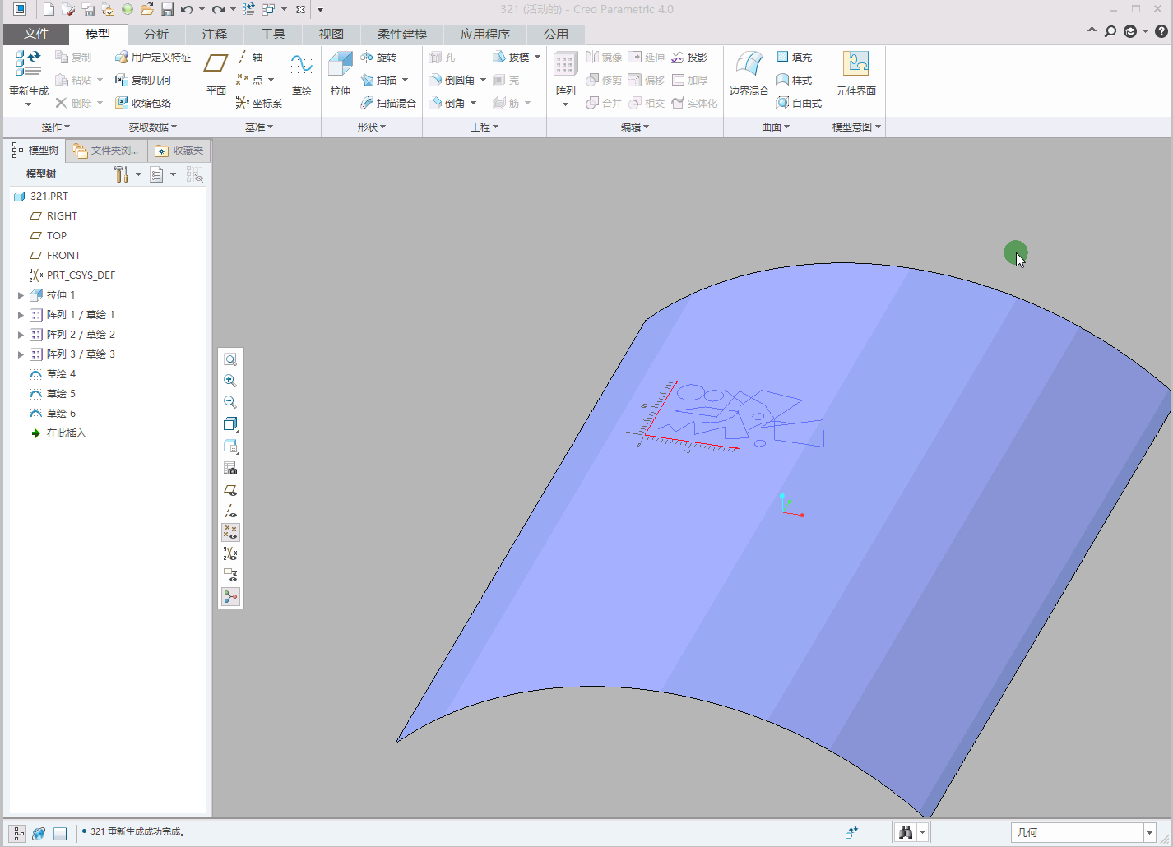This screenshot has width=1173, height=847.
Task: Select the Extrude (拉伸) tool
Action: coord(341,73)
